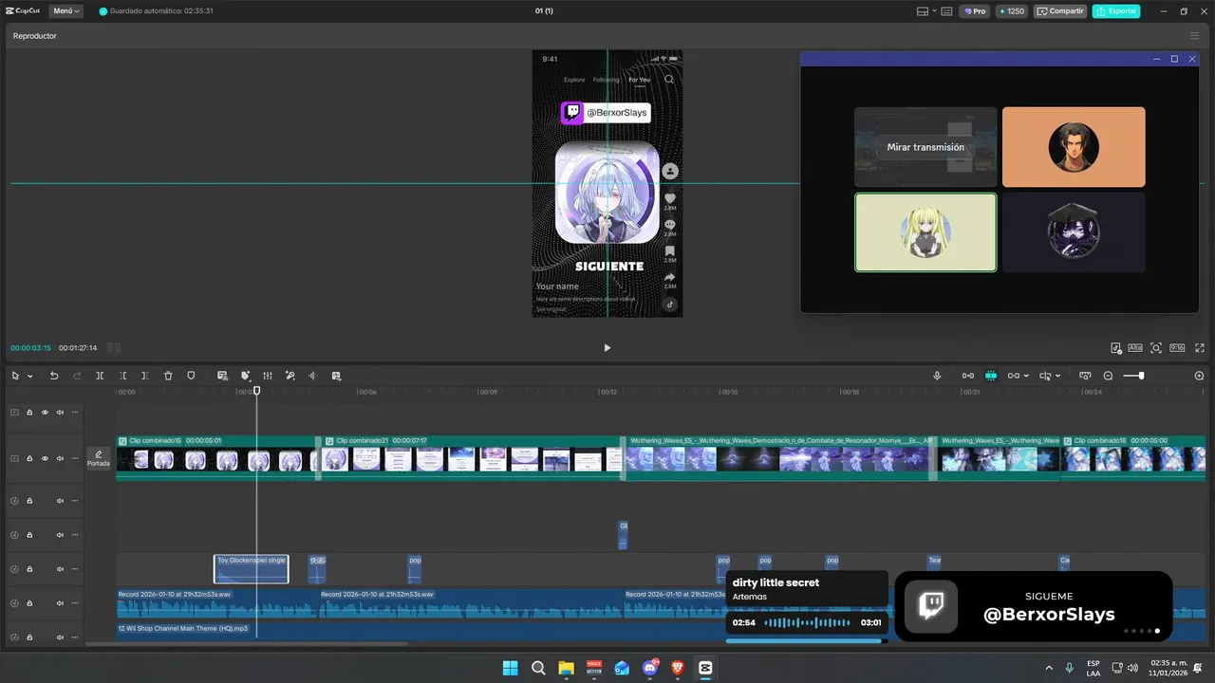The height and width of the screenshot is (683, 1215).
Task: Expand the layout dropdown arrow in the title bar
Action: pos(934,11)
